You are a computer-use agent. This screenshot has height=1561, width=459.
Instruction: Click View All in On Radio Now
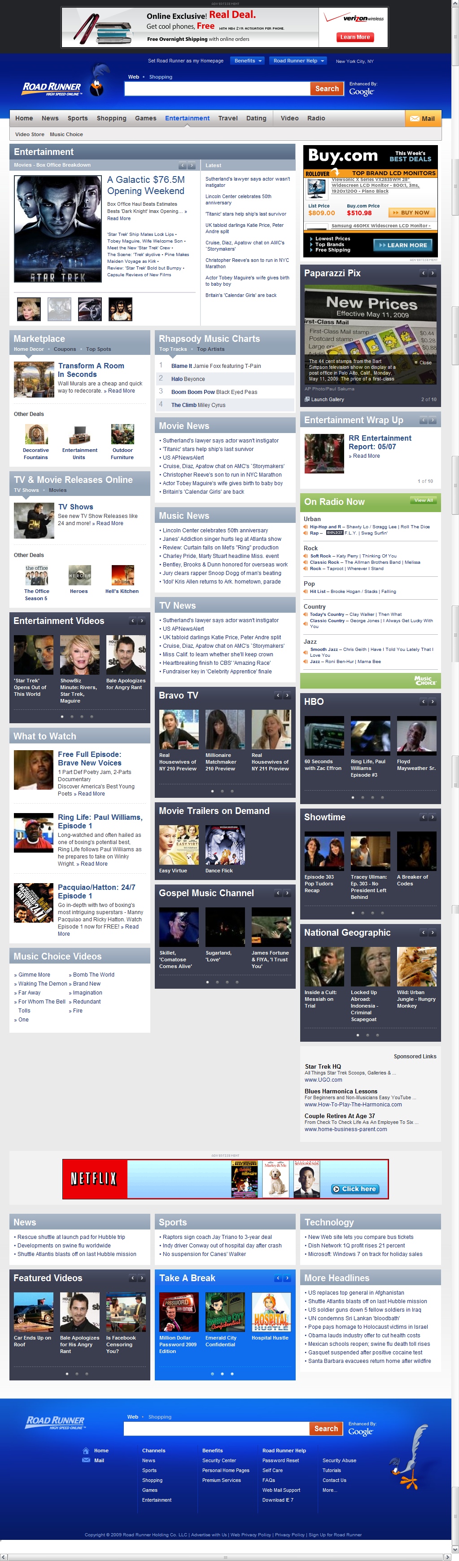coord(424,500)
